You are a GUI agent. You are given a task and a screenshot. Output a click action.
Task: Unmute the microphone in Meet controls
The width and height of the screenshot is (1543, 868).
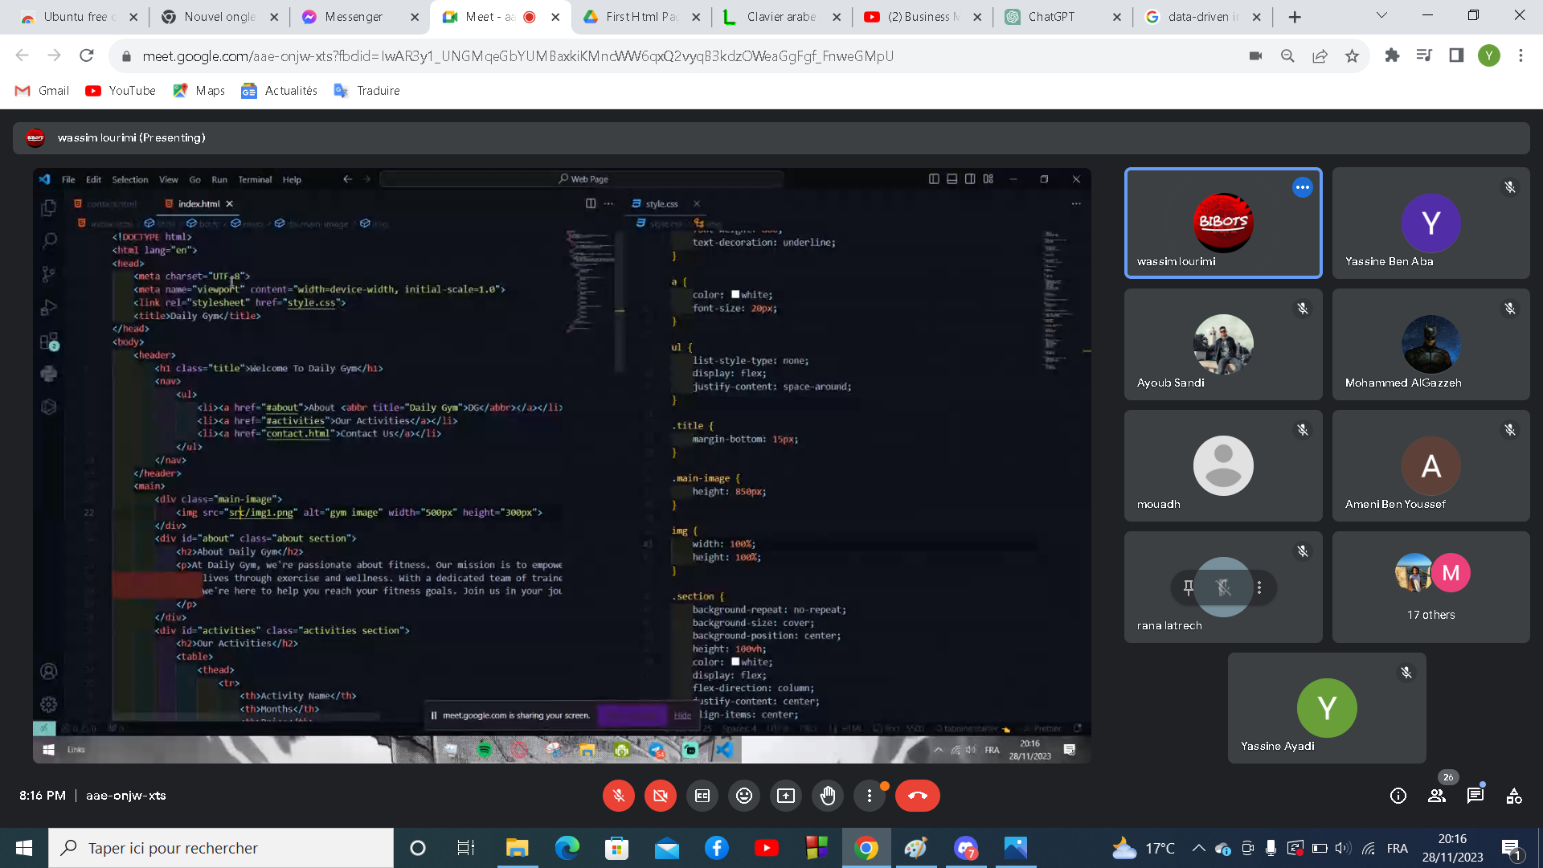click(x=618, y=796)
